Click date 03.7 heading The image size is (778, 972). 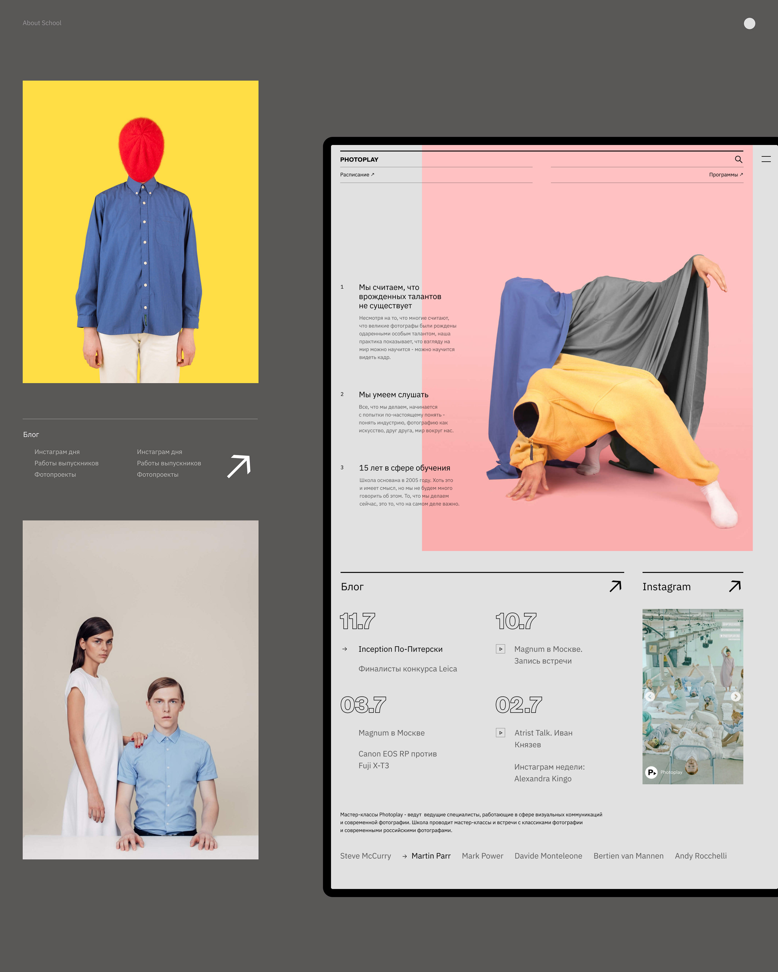(x=363, y=704)
